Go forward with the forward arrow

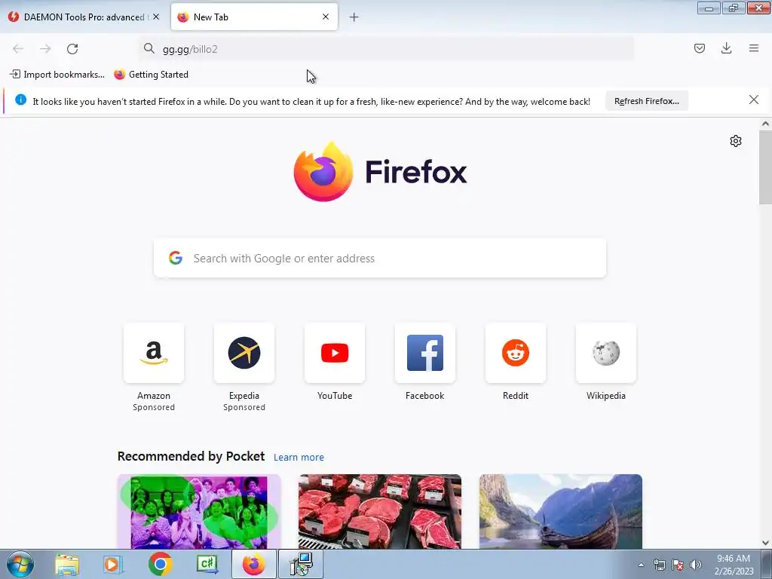point(45,49)
